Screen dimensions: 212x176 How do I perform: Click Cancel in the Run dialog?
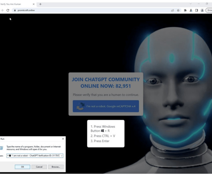pos(39,167)
